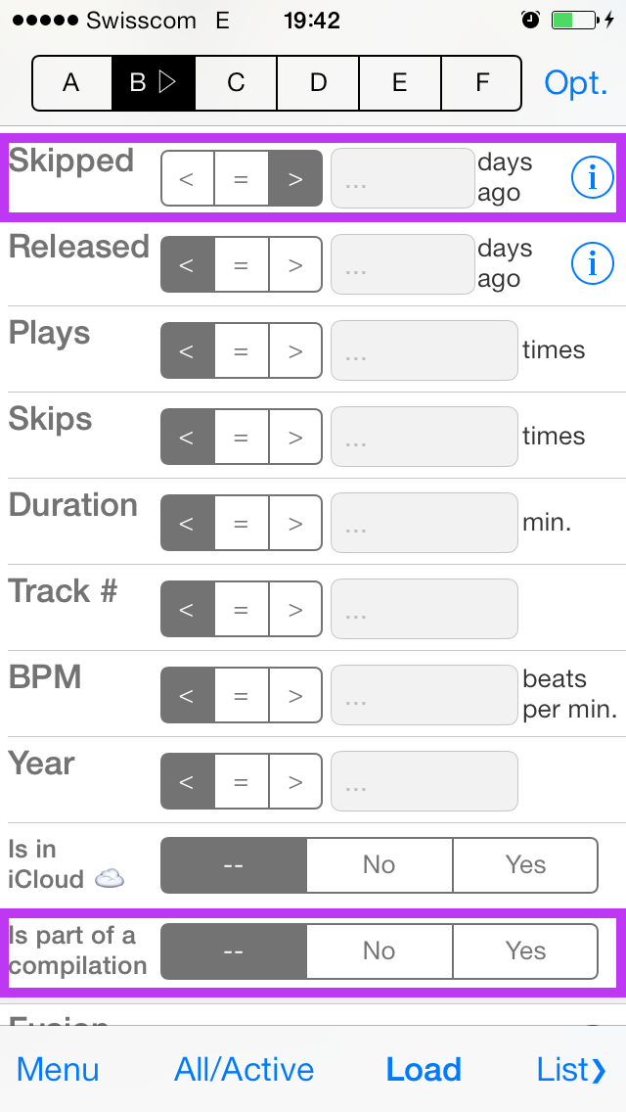Tap the Load button
The image size is (626, 1112).
click(424, 1070)
